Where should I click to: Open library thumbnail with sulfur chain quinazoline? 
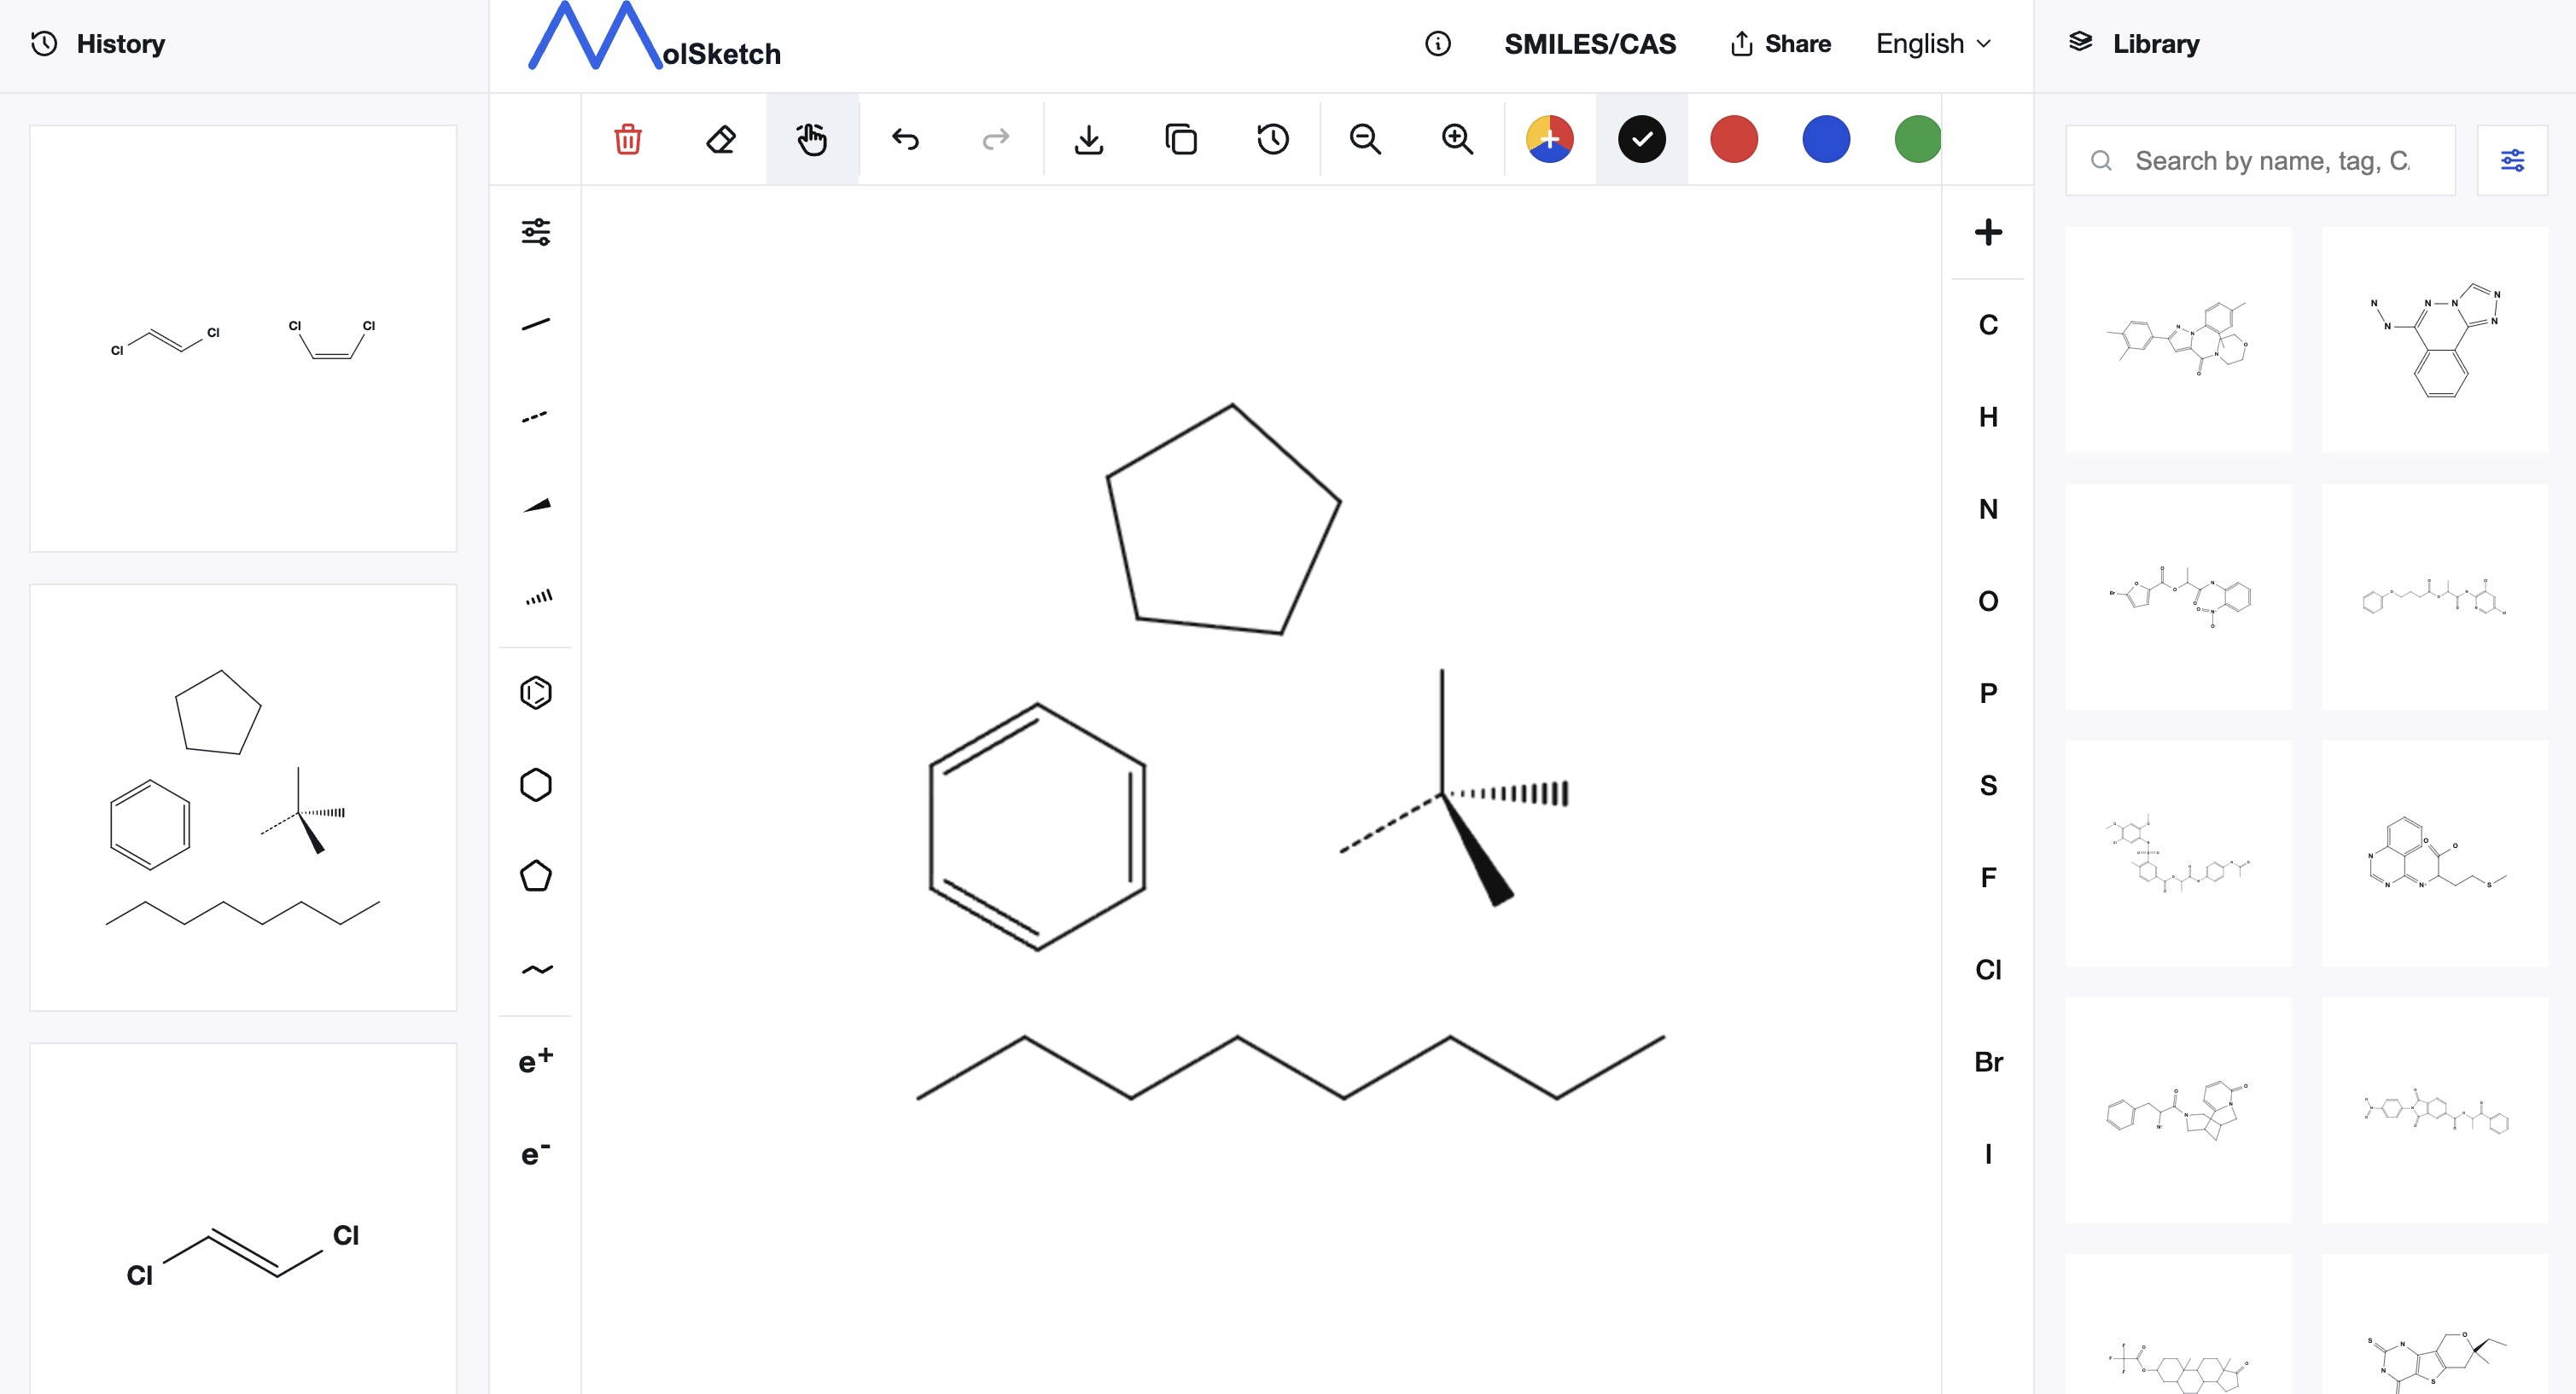click(x=2434, y=853)
